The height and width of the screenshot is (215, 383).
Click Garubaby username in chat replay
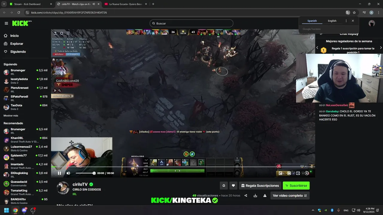(332, 111)
